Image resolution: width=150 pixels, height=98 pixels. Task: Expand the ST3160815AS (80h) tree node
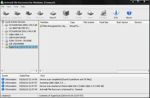click(2, 25)
